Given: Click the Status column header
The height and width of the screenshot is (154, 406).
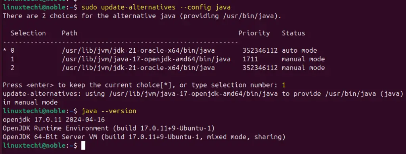Looking at the screenshot, I should (293, 33).
